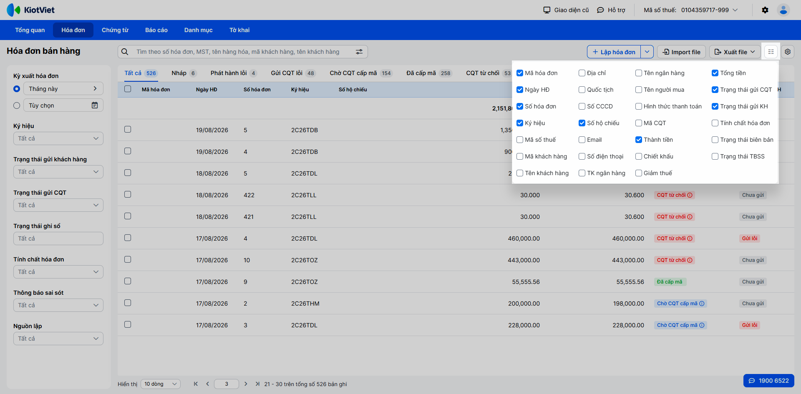Switch to Chờ CQT cấp mã tab
801x394 pixels.
click(x=361, y=73)
